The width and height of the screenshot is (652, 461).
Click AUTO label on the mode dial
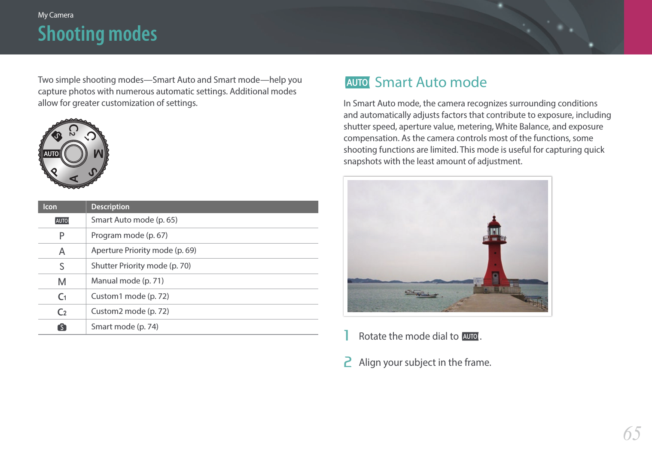pos(51,154)
